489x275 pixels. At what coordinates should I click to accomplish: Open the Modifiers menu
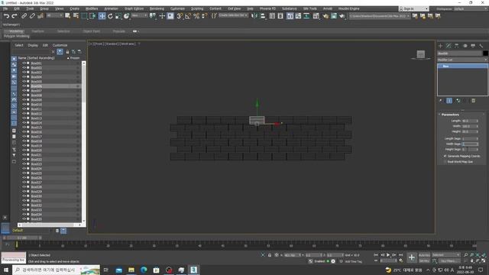click(x=92, y=8)
